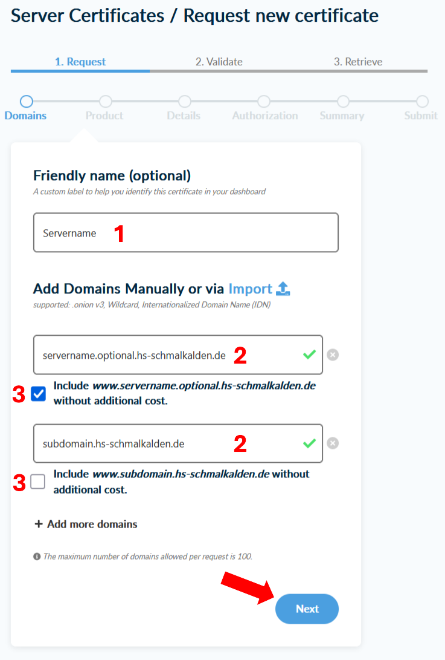Remove the subdomain.hs-schmalkalden.de domain entry

pyautogui.click(x=333, y=443)
